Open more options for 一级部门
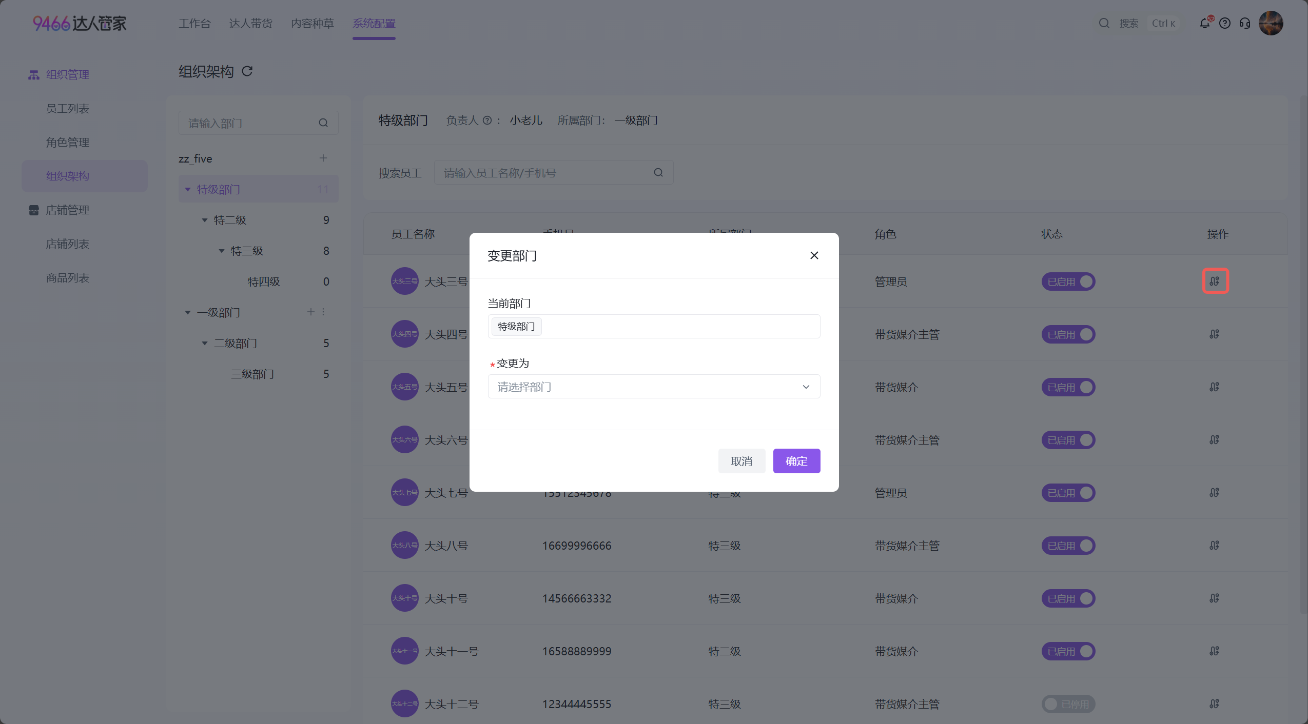Screen dimensions: 1308x724 click(x=323, y=312)
